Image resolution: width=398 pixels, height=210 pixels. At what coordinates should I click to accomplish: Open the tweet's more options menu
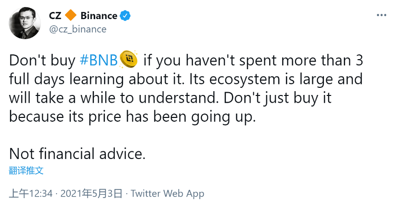coord(381,15)
